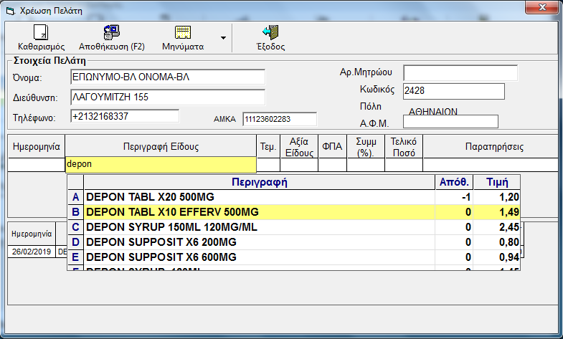Select the Τηλέφωνο phone number field
The width and height of the screenshot is (563, 339).
[125, 116]
